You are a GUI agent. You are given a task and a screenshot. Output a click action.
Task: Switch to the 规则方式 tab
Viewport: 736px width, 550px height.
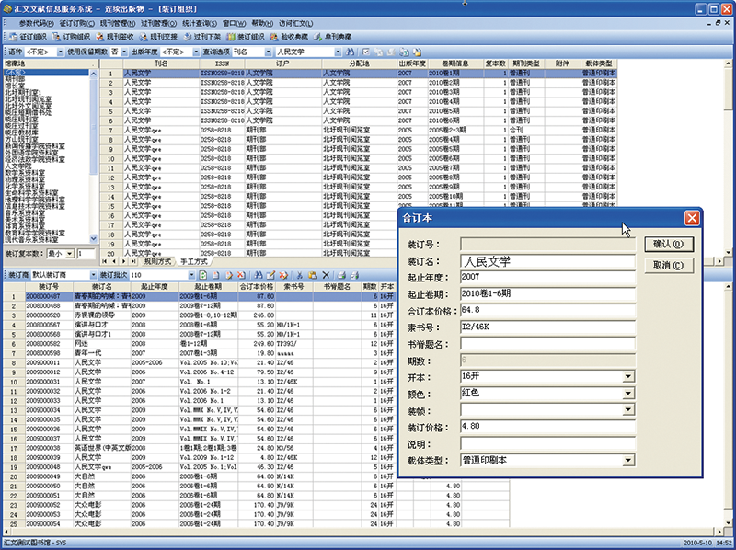[x=157, y=261]
